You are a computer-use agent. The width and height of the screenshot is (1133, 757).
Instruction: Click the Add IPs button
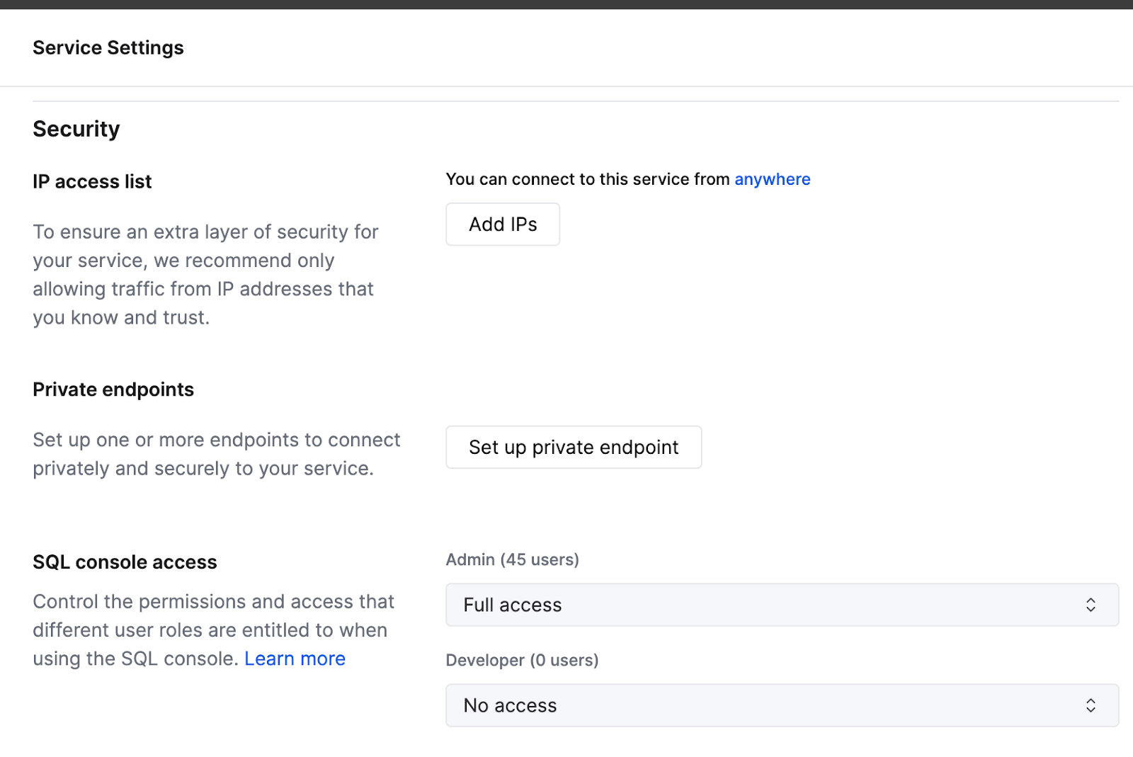502,224
